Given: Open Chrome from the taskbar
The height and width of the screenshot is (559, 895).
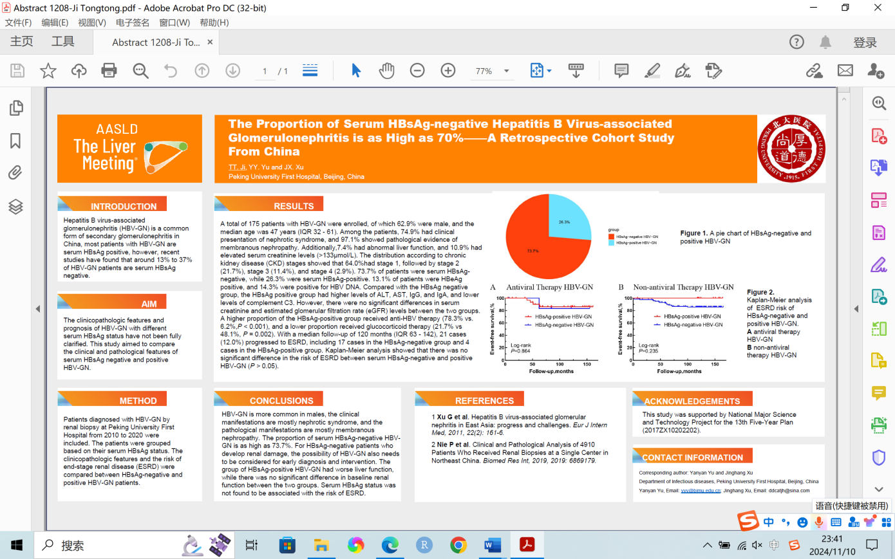Looking at the screenshot, I should 458,545.
